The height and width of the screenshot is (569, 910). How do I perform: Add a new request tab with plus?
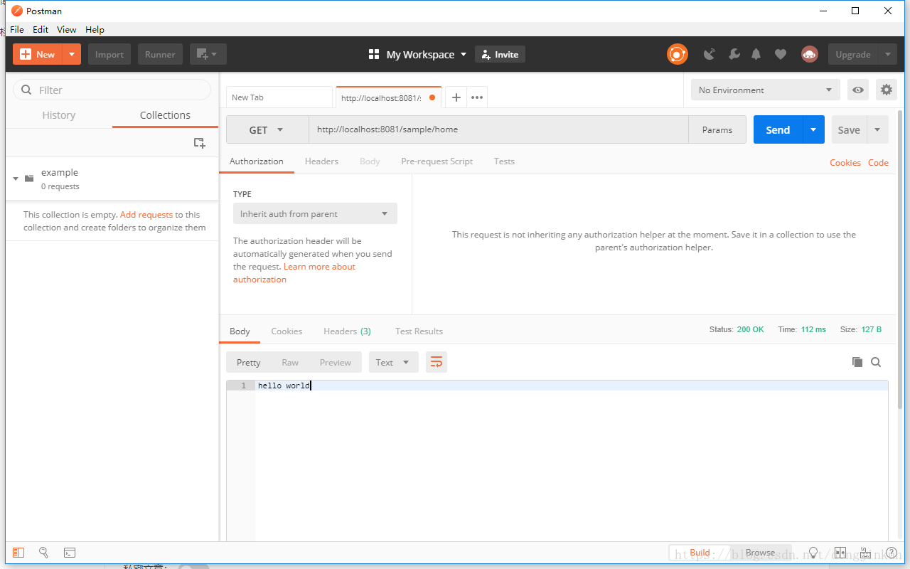(x=456, y=97)
